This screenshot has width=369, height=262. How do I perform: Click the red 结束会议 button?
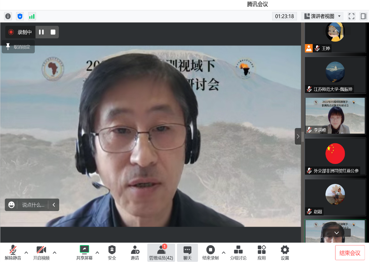click(350, 253)
